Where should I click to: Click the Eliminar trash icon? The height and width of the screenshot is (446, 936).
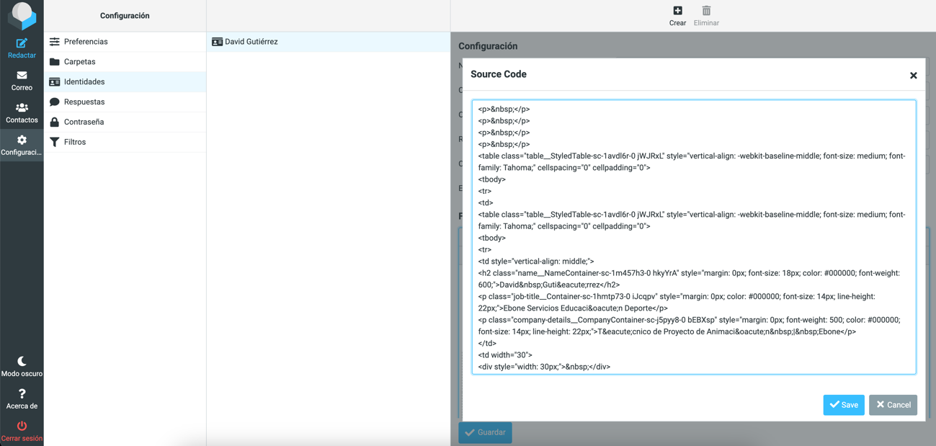706,11
